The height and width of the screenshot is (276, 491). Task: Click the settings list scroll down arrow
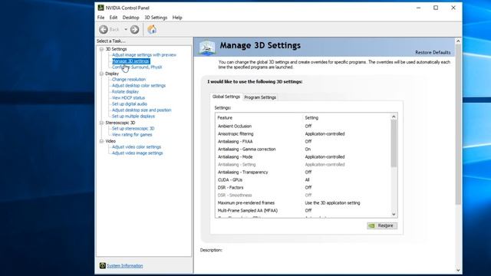394,215
